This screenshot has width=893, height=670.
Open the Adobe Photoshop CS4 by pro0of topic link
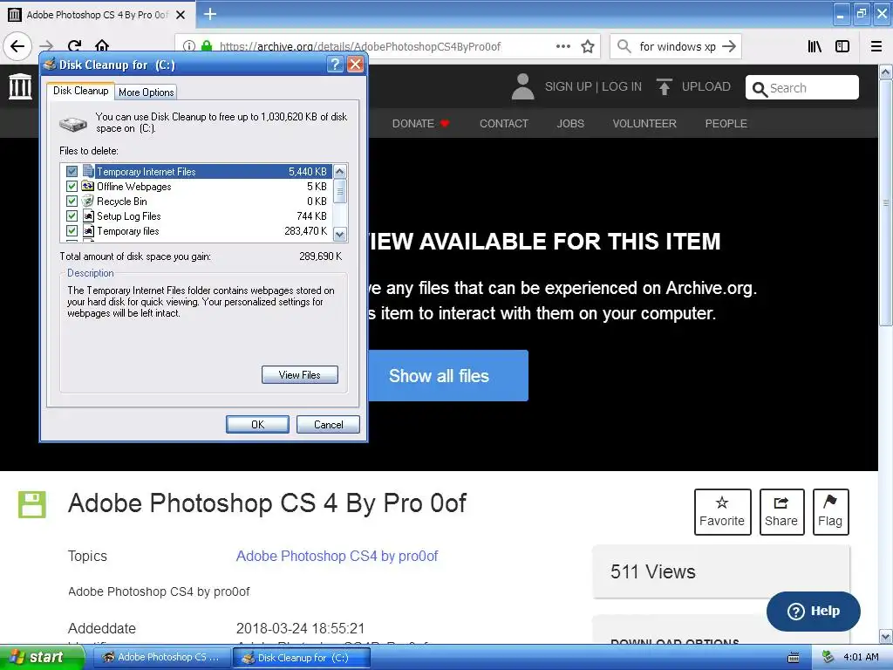337,556
